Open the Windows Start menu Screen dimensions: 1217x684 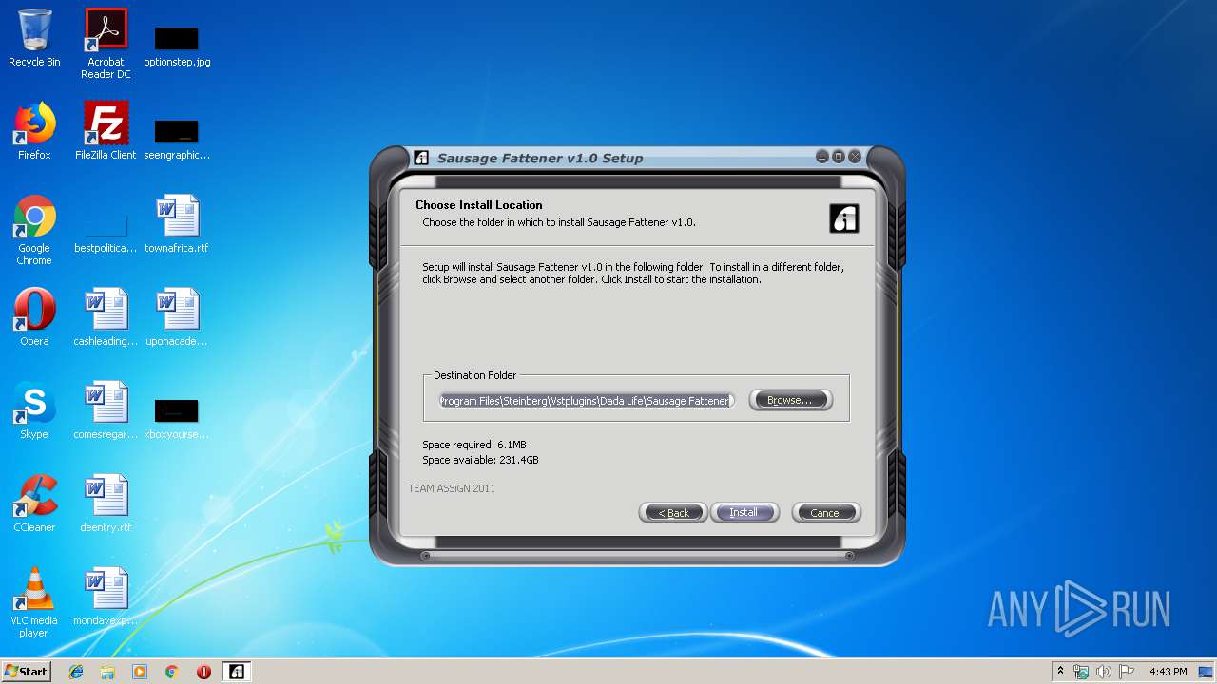pyautogui.click(x=27, y=671)
